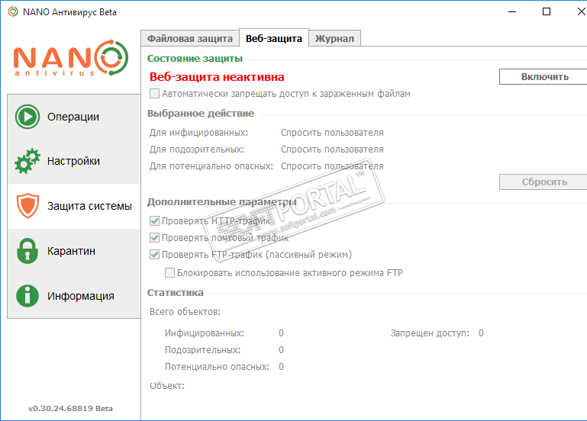Toggle Блокировать использование активного режима FTP
Viewport: 587px width, 421px height.
(x=284, y=273)
